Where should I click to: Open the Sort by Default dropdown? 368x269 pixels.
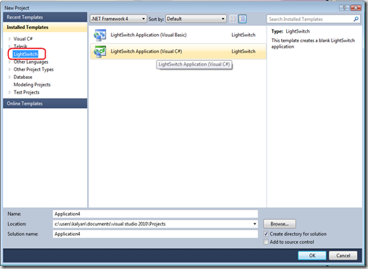196,19
